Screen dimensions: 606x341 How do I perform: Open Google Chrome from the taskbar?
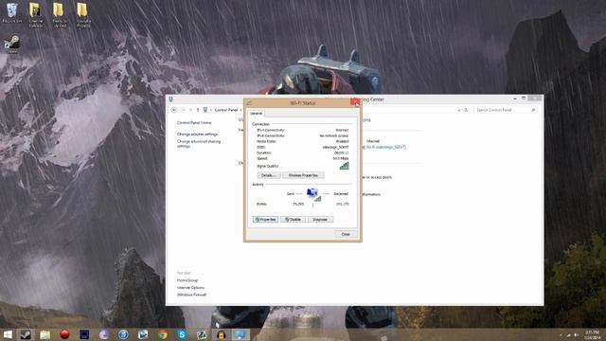click(162, 334)
